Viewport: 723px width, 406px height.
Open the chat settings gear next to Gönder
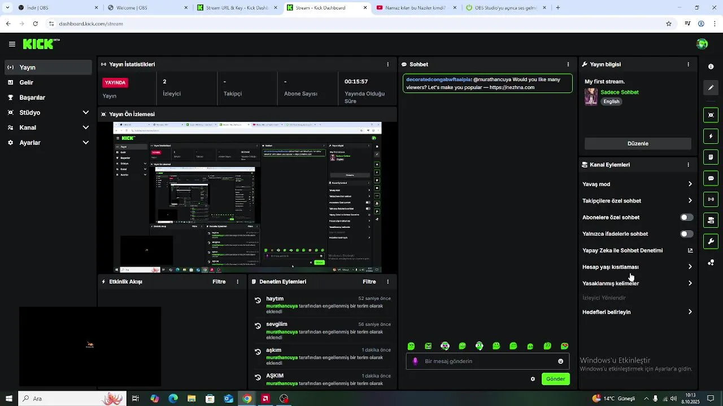[x=533, y=379]
